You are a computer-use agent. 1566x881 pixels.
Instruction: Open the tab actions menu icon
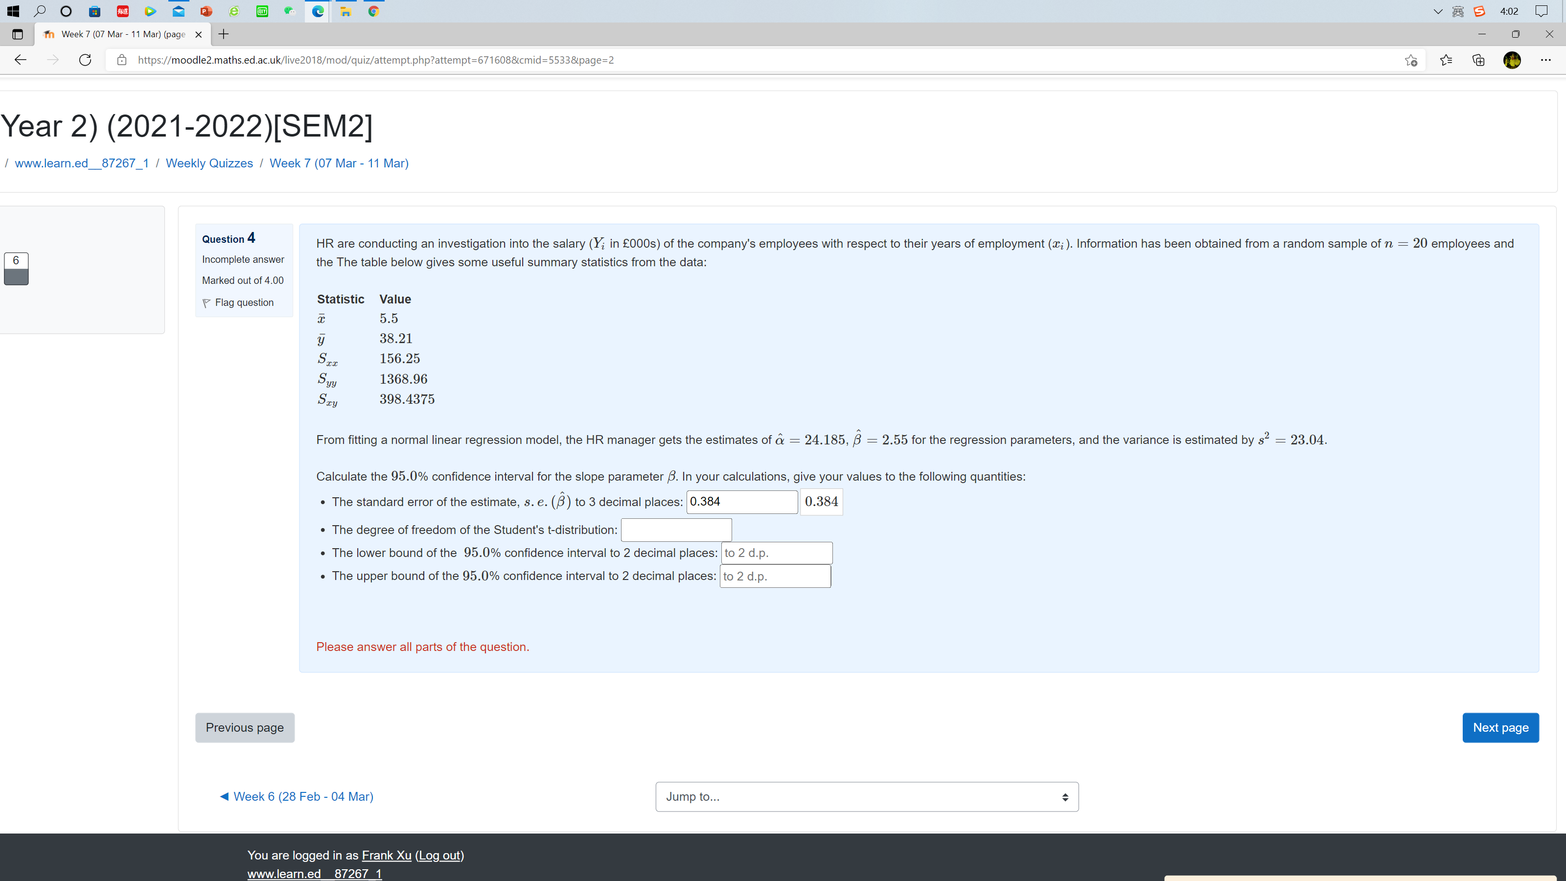18,34
